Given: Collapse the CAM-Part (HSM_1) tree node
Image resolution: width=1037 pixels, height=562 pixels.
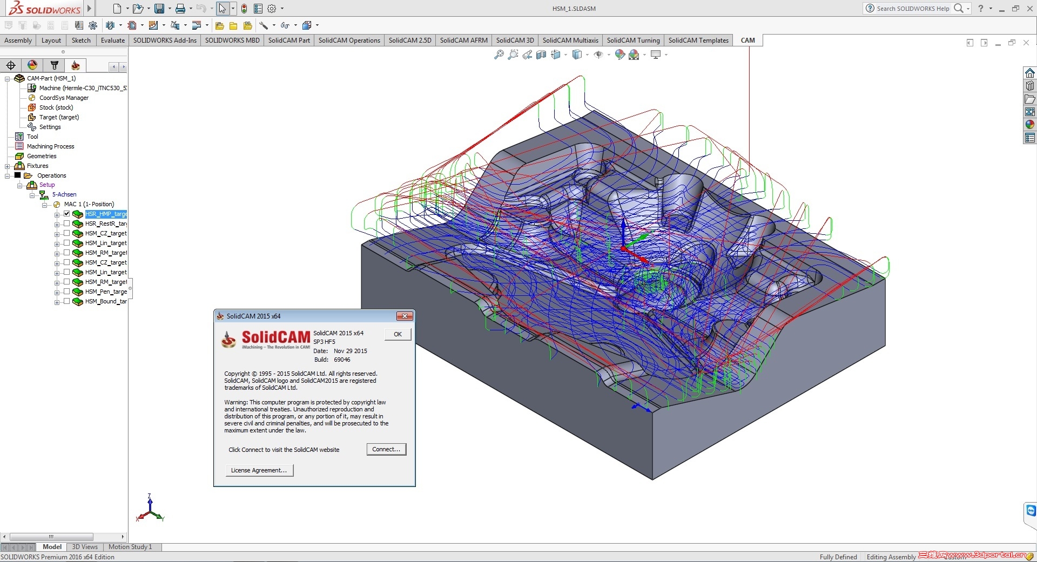Looking at the screenshot, I should (x=8, y=79).
